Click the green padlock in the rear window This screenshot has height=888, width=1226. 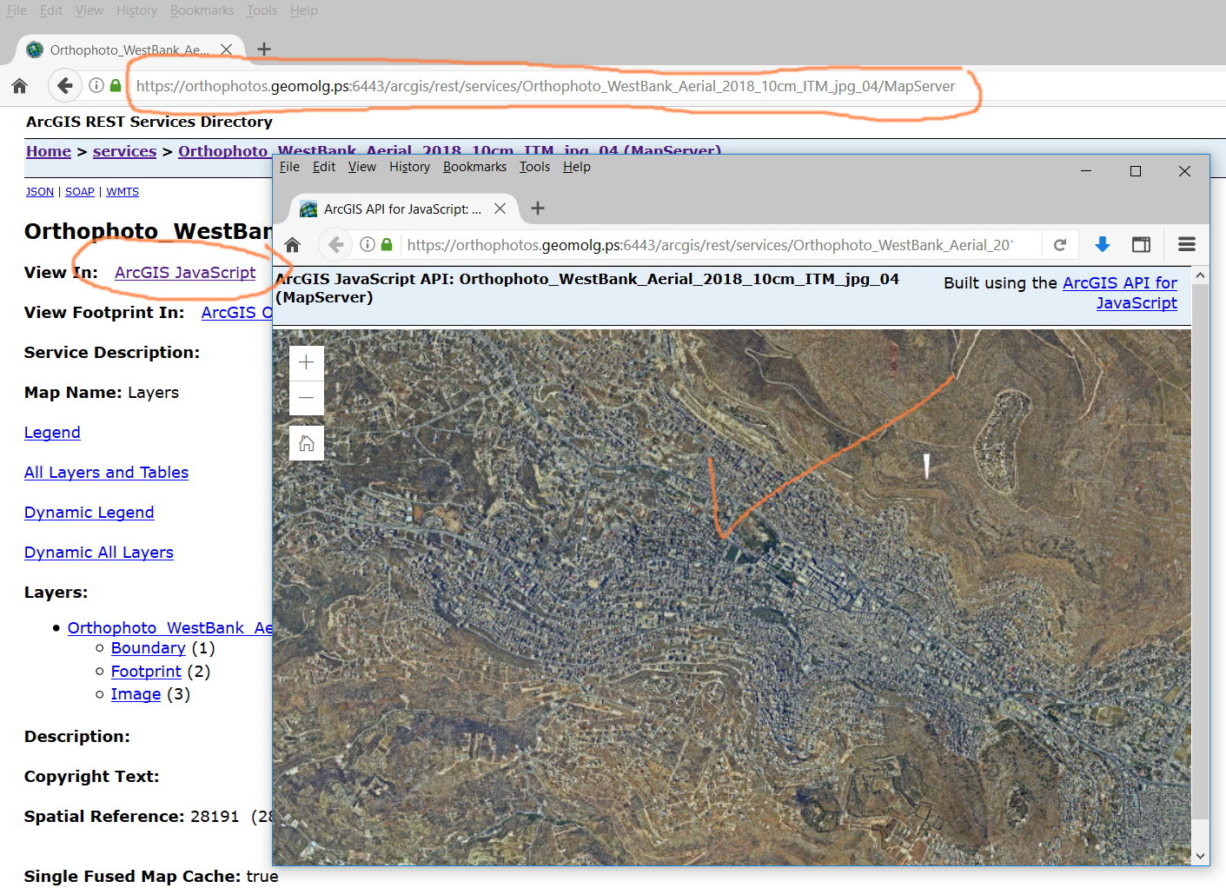(x=116, y=85)
